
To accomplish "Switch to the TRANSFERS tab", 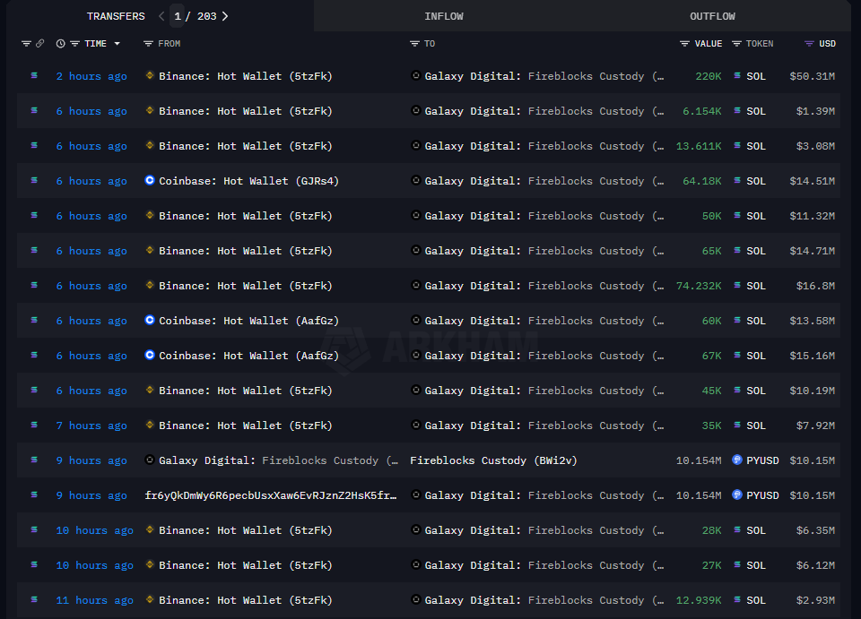I will coord(116,16).
